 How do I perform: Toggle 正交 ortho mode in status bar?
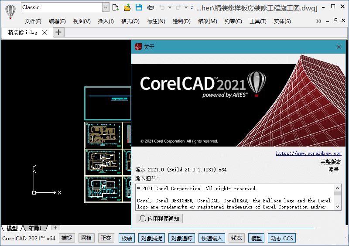click(x=106, y=238)
